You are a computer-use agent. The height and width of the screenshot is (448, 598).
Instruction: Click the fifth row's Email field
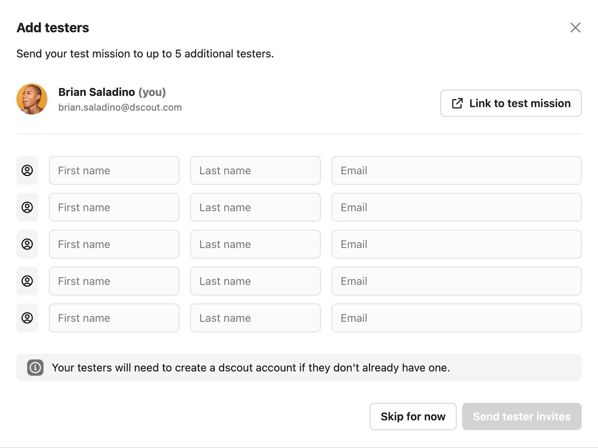(456, 318)
